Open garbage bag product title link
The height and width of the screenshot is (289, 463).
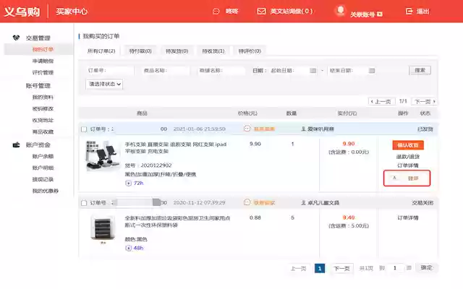point(177,222)
